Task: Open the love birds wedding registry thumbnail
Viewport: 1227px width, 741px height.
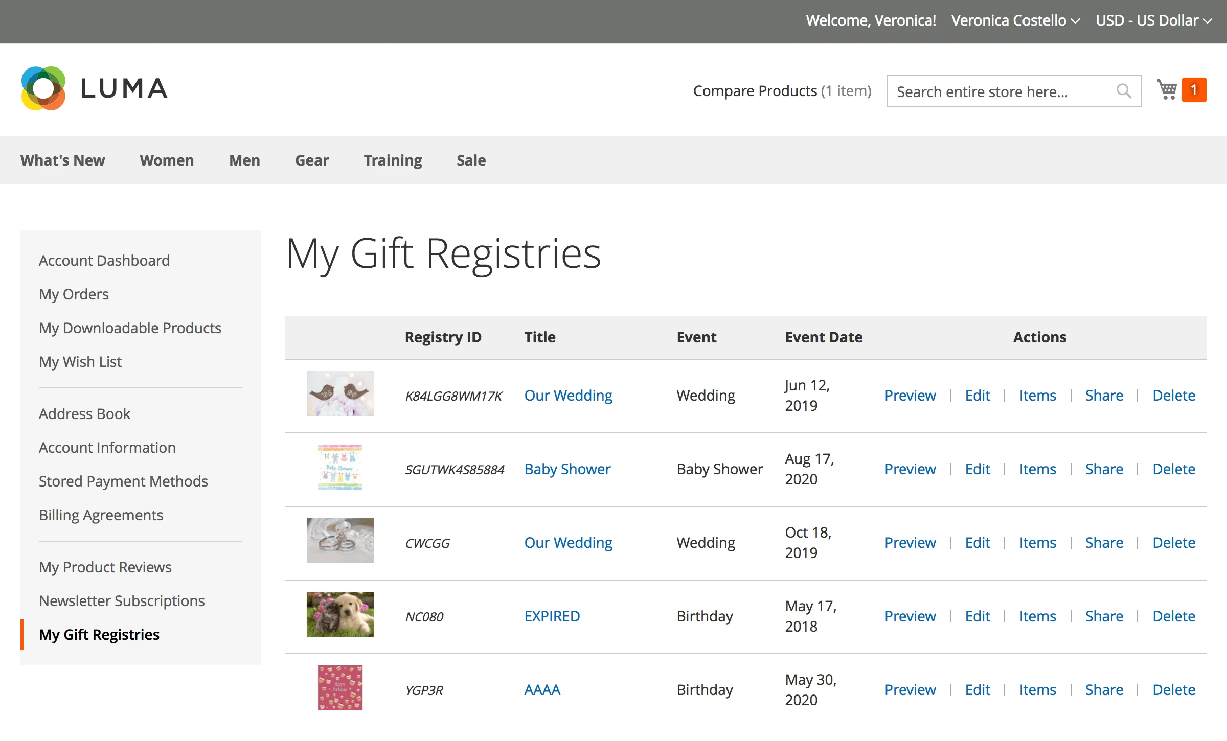Action: click(340, 393)
